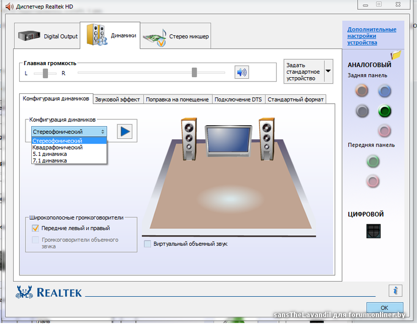Image resolution: width=417 pixels, height=327 pixels.
Task: Toggle surround speakers full-range checkbox
Action: pos(35,240)
